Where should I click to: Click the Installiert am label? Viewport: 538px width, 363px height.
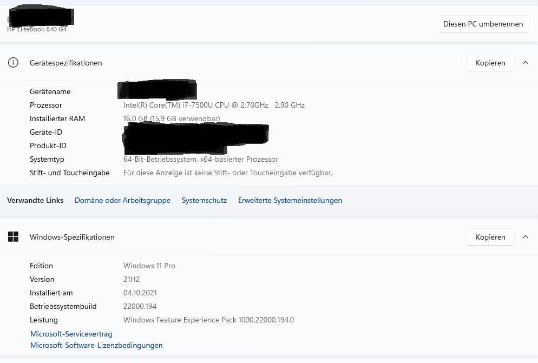pyautogui.click(x=51, y=293)
